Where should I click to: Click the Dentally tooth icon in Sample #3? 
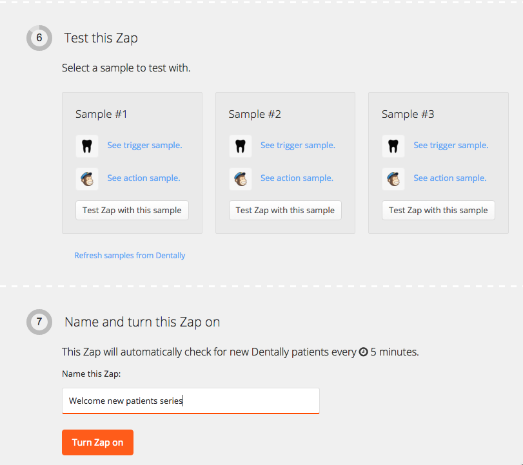click(393, 146)
